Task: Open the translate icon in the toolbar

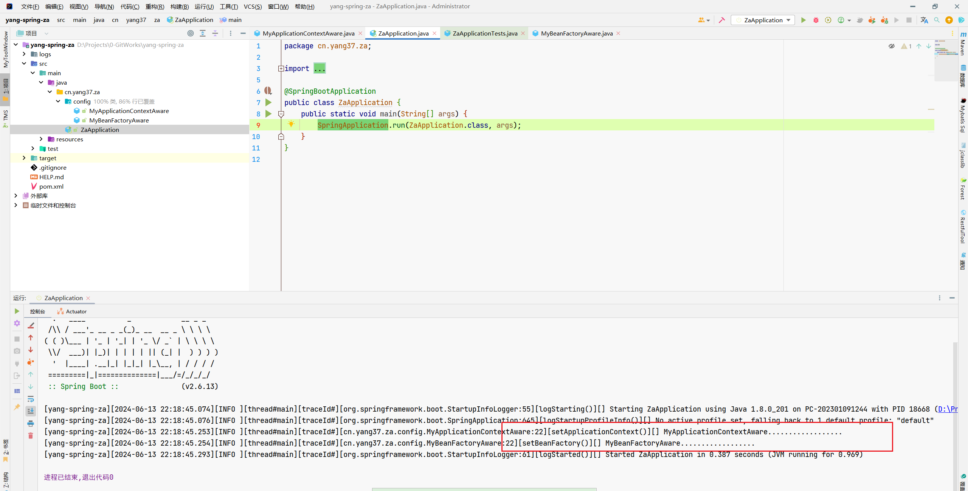Action: pos(924,20)
